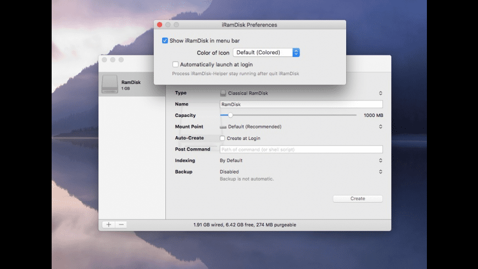Remove selected RAM disk with minus button
The width and height of the screenshot is (478, 269).
121,225
